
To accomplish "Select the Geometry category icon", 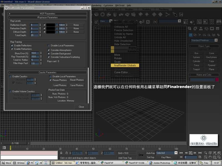I will [x=191, y=35].
